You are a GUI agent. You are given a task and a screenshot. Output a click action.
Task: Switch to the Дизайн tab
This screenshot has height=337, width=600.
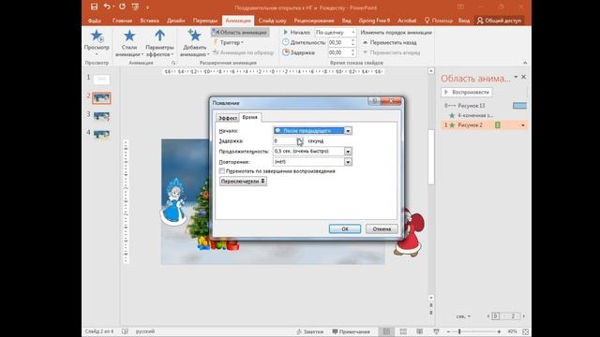pyautogui.click(x=176, y=21)
